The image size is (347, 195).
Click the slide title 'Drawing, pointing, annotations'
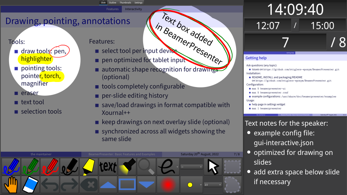point(68,21)
